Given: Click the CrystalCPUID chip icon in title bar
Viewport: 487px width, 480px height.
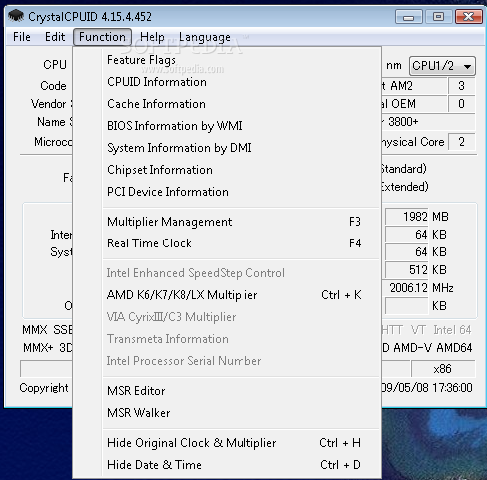Looking at the screenshot, I should [x=16, y=16].
